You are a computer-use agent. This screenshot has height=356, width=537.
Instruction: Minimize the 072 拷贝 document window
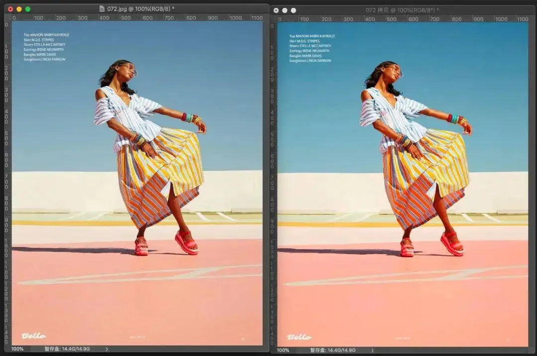pos(285,10)
